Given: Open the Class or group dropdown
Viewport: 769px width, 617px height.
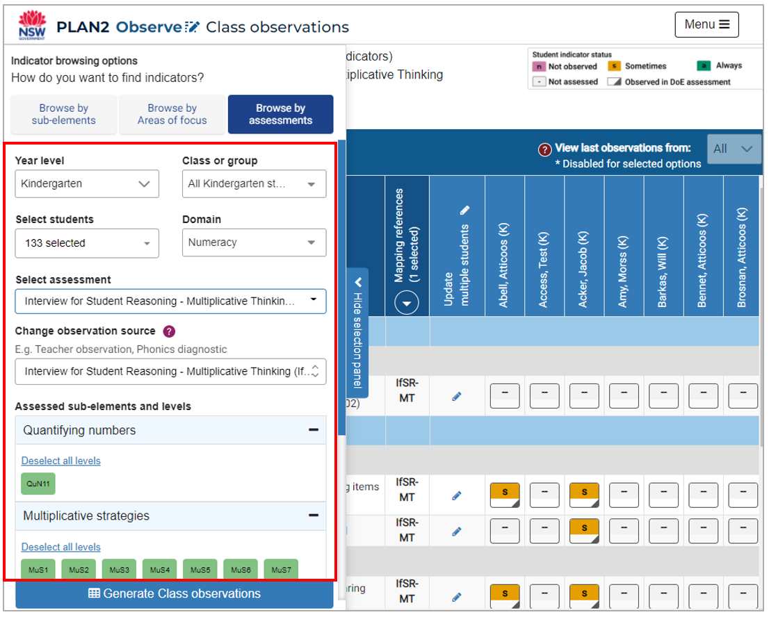Looking at the screenshot, I should point(254,183).
